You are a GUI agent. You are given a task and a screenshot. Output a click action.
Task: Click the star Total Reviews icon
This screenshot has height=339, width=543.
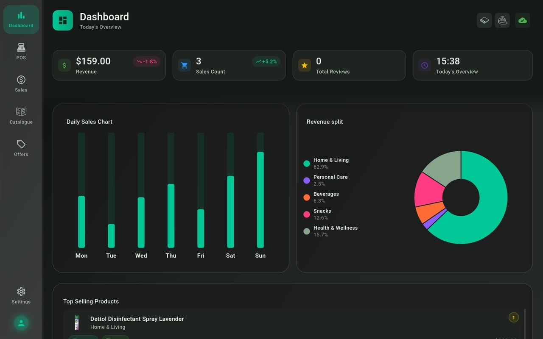(x=305, y=65)
